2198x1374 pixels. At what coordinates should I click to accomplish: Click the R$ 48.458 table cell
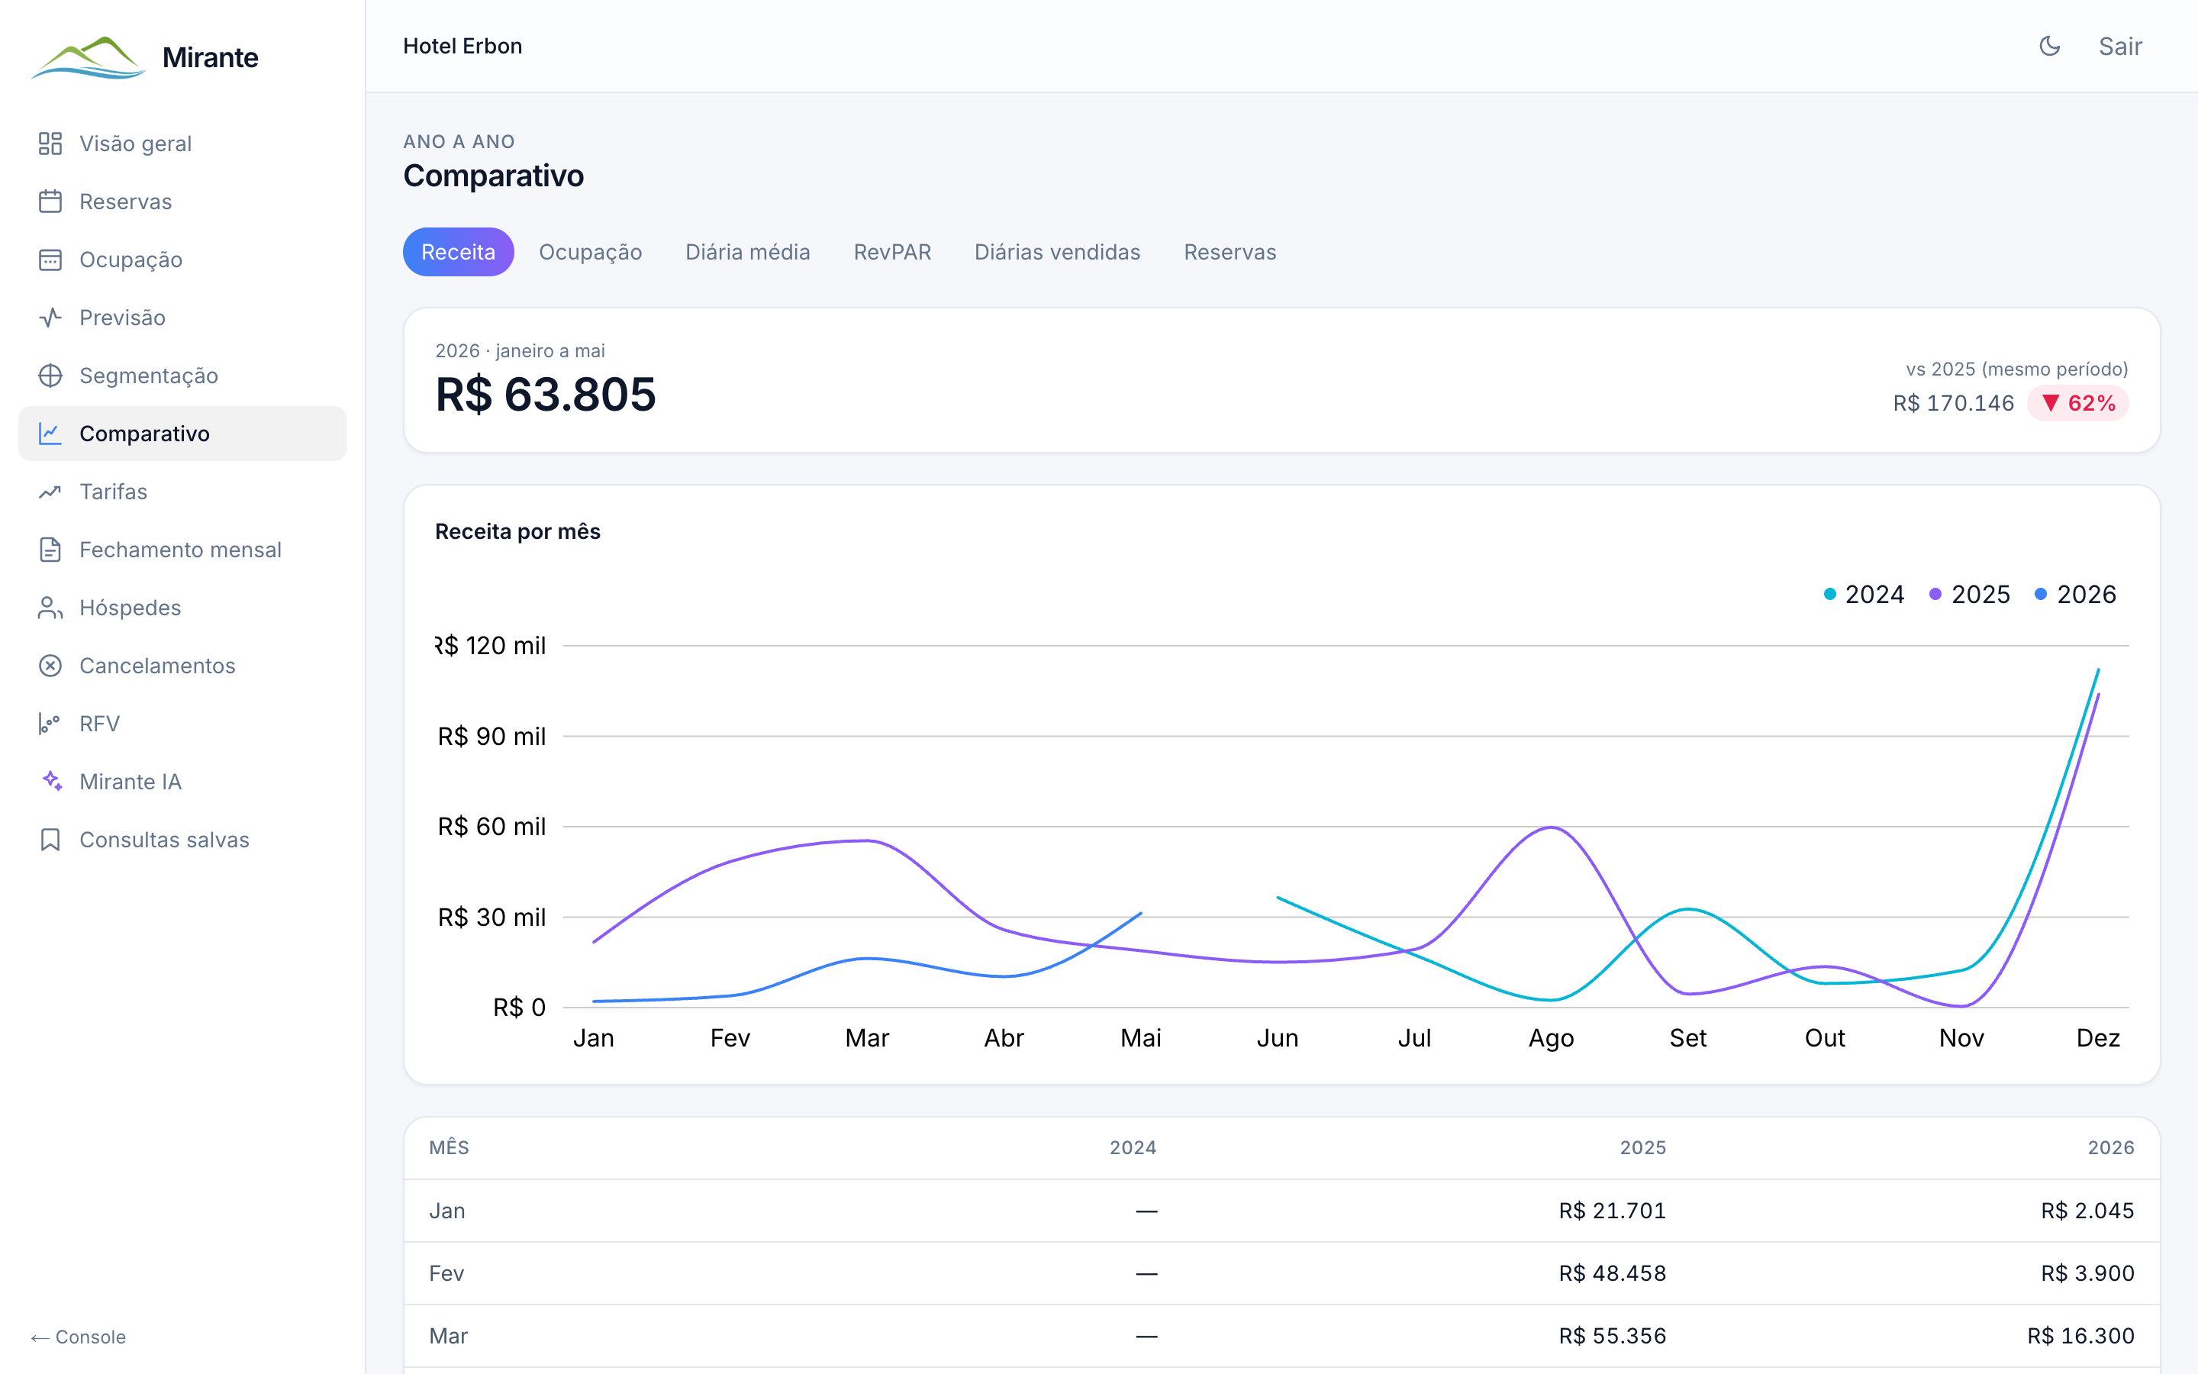1612,1274
